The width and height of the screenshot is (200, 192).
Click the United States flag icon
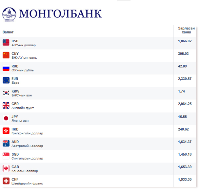click(x=6, y=43)
